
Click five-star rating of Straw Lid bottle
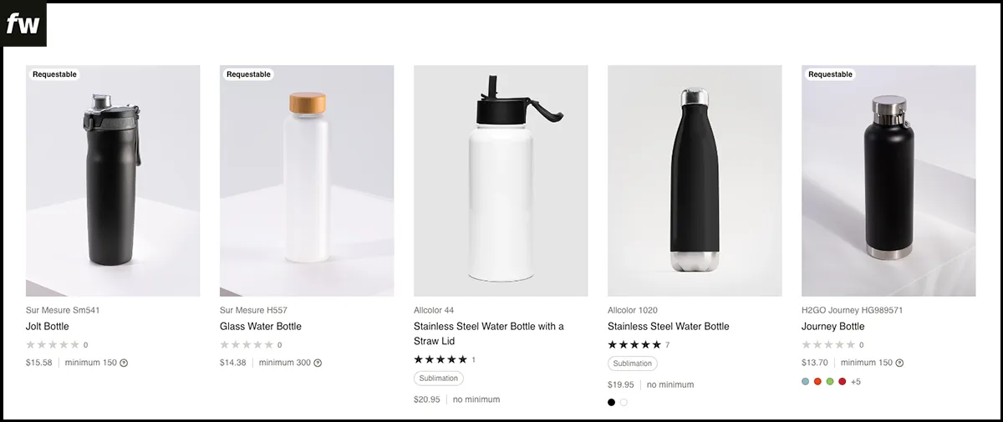coord(440,359)
